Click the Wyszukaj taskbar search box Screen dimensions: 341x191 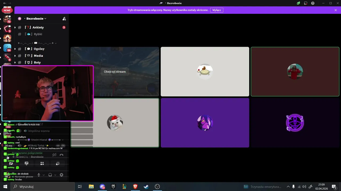[x=43, y=187]
